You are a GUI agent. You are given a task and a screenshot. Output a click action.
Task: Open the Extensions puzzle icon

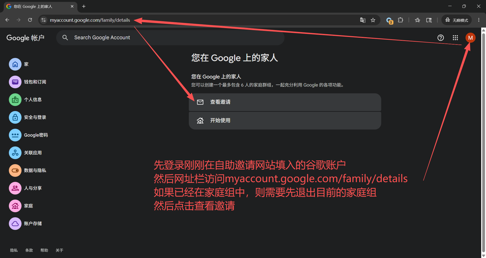coord(400,20)
